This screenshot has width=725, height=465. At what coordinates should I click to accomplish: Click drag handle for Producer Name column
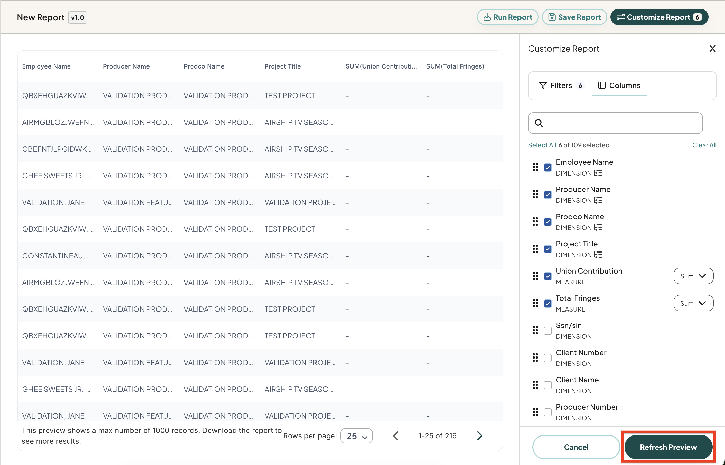pos(535,195)
